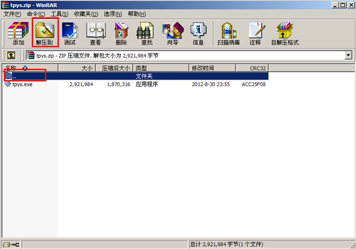Open the 注释 (Comment) editor icon
Screen dimensions: 356x249
coord(256,33)
